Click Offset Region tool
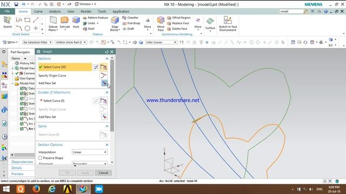This screenshot has height=194, width=346. (179, 18)
